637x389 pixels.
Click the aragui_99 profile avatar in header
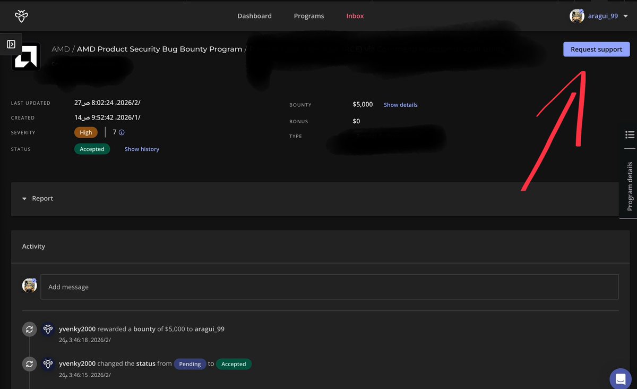pos(577,16)
